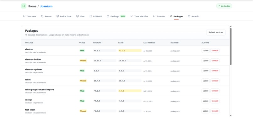Click the Findings 6321 count badge

click(x=123, y=16)
